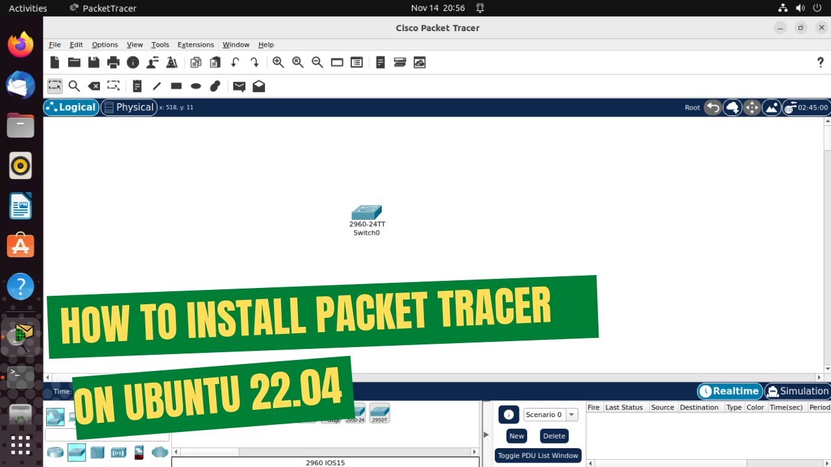Reset the zoom level
Image resolution: width=831 pixels, height=467 pixels.
297,62
